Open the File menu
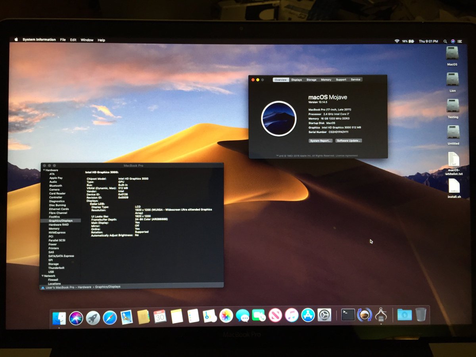The image size is (476, 357). (63, 40)
